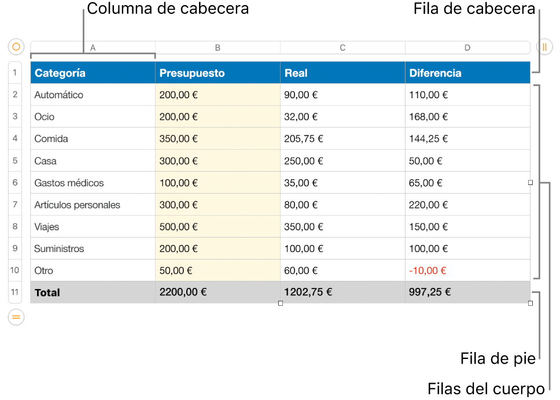This screenshot has width=560, height=400.
Task: Select the Viajes budget cell 500,00 €
Action: (x=218, y=227)
